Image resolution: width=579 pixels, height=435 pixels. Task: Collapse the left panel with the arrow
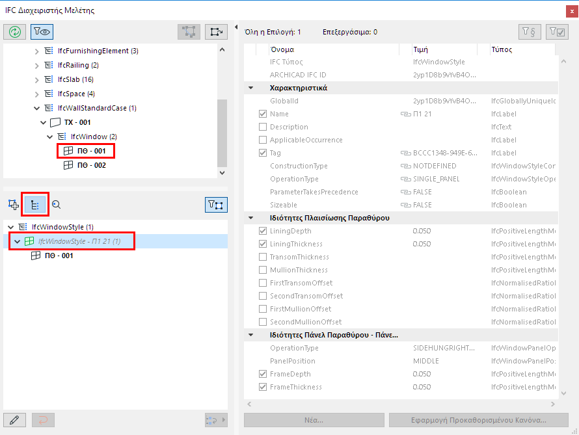click(236, 27)
